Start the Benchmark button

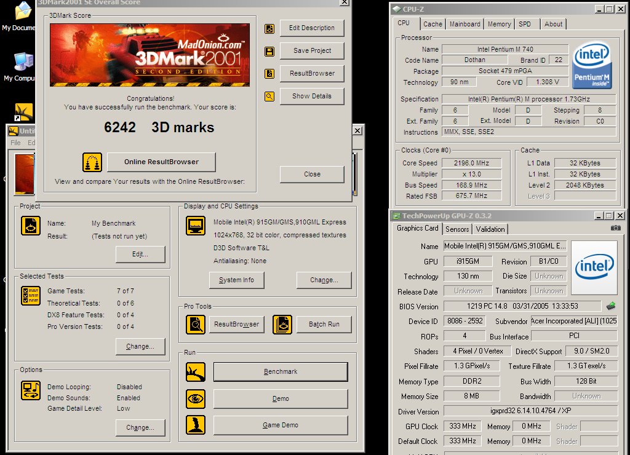click(x=281, y=372)
